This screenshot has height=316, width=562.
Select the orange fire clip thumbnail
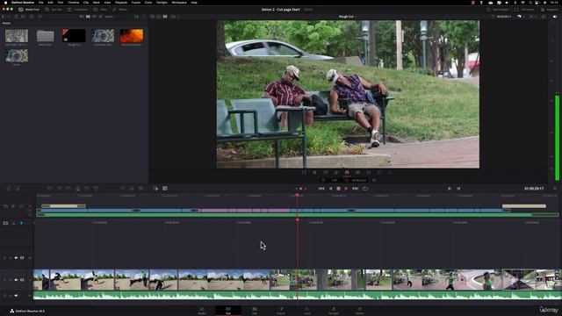(132, 36)
